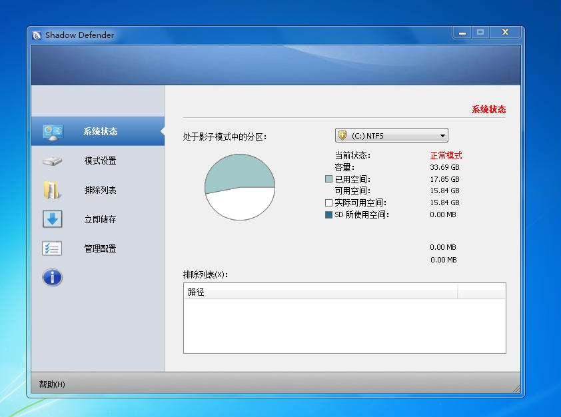Click the red 系统状态 heading

click(x=489, y=109)
